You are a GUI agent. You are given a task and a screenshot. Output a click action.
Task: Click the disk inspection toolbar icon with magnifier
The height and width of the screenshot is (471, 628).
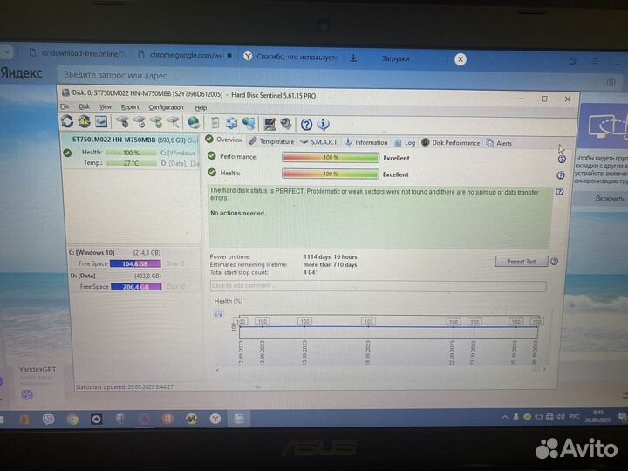(x=173, y=122)
